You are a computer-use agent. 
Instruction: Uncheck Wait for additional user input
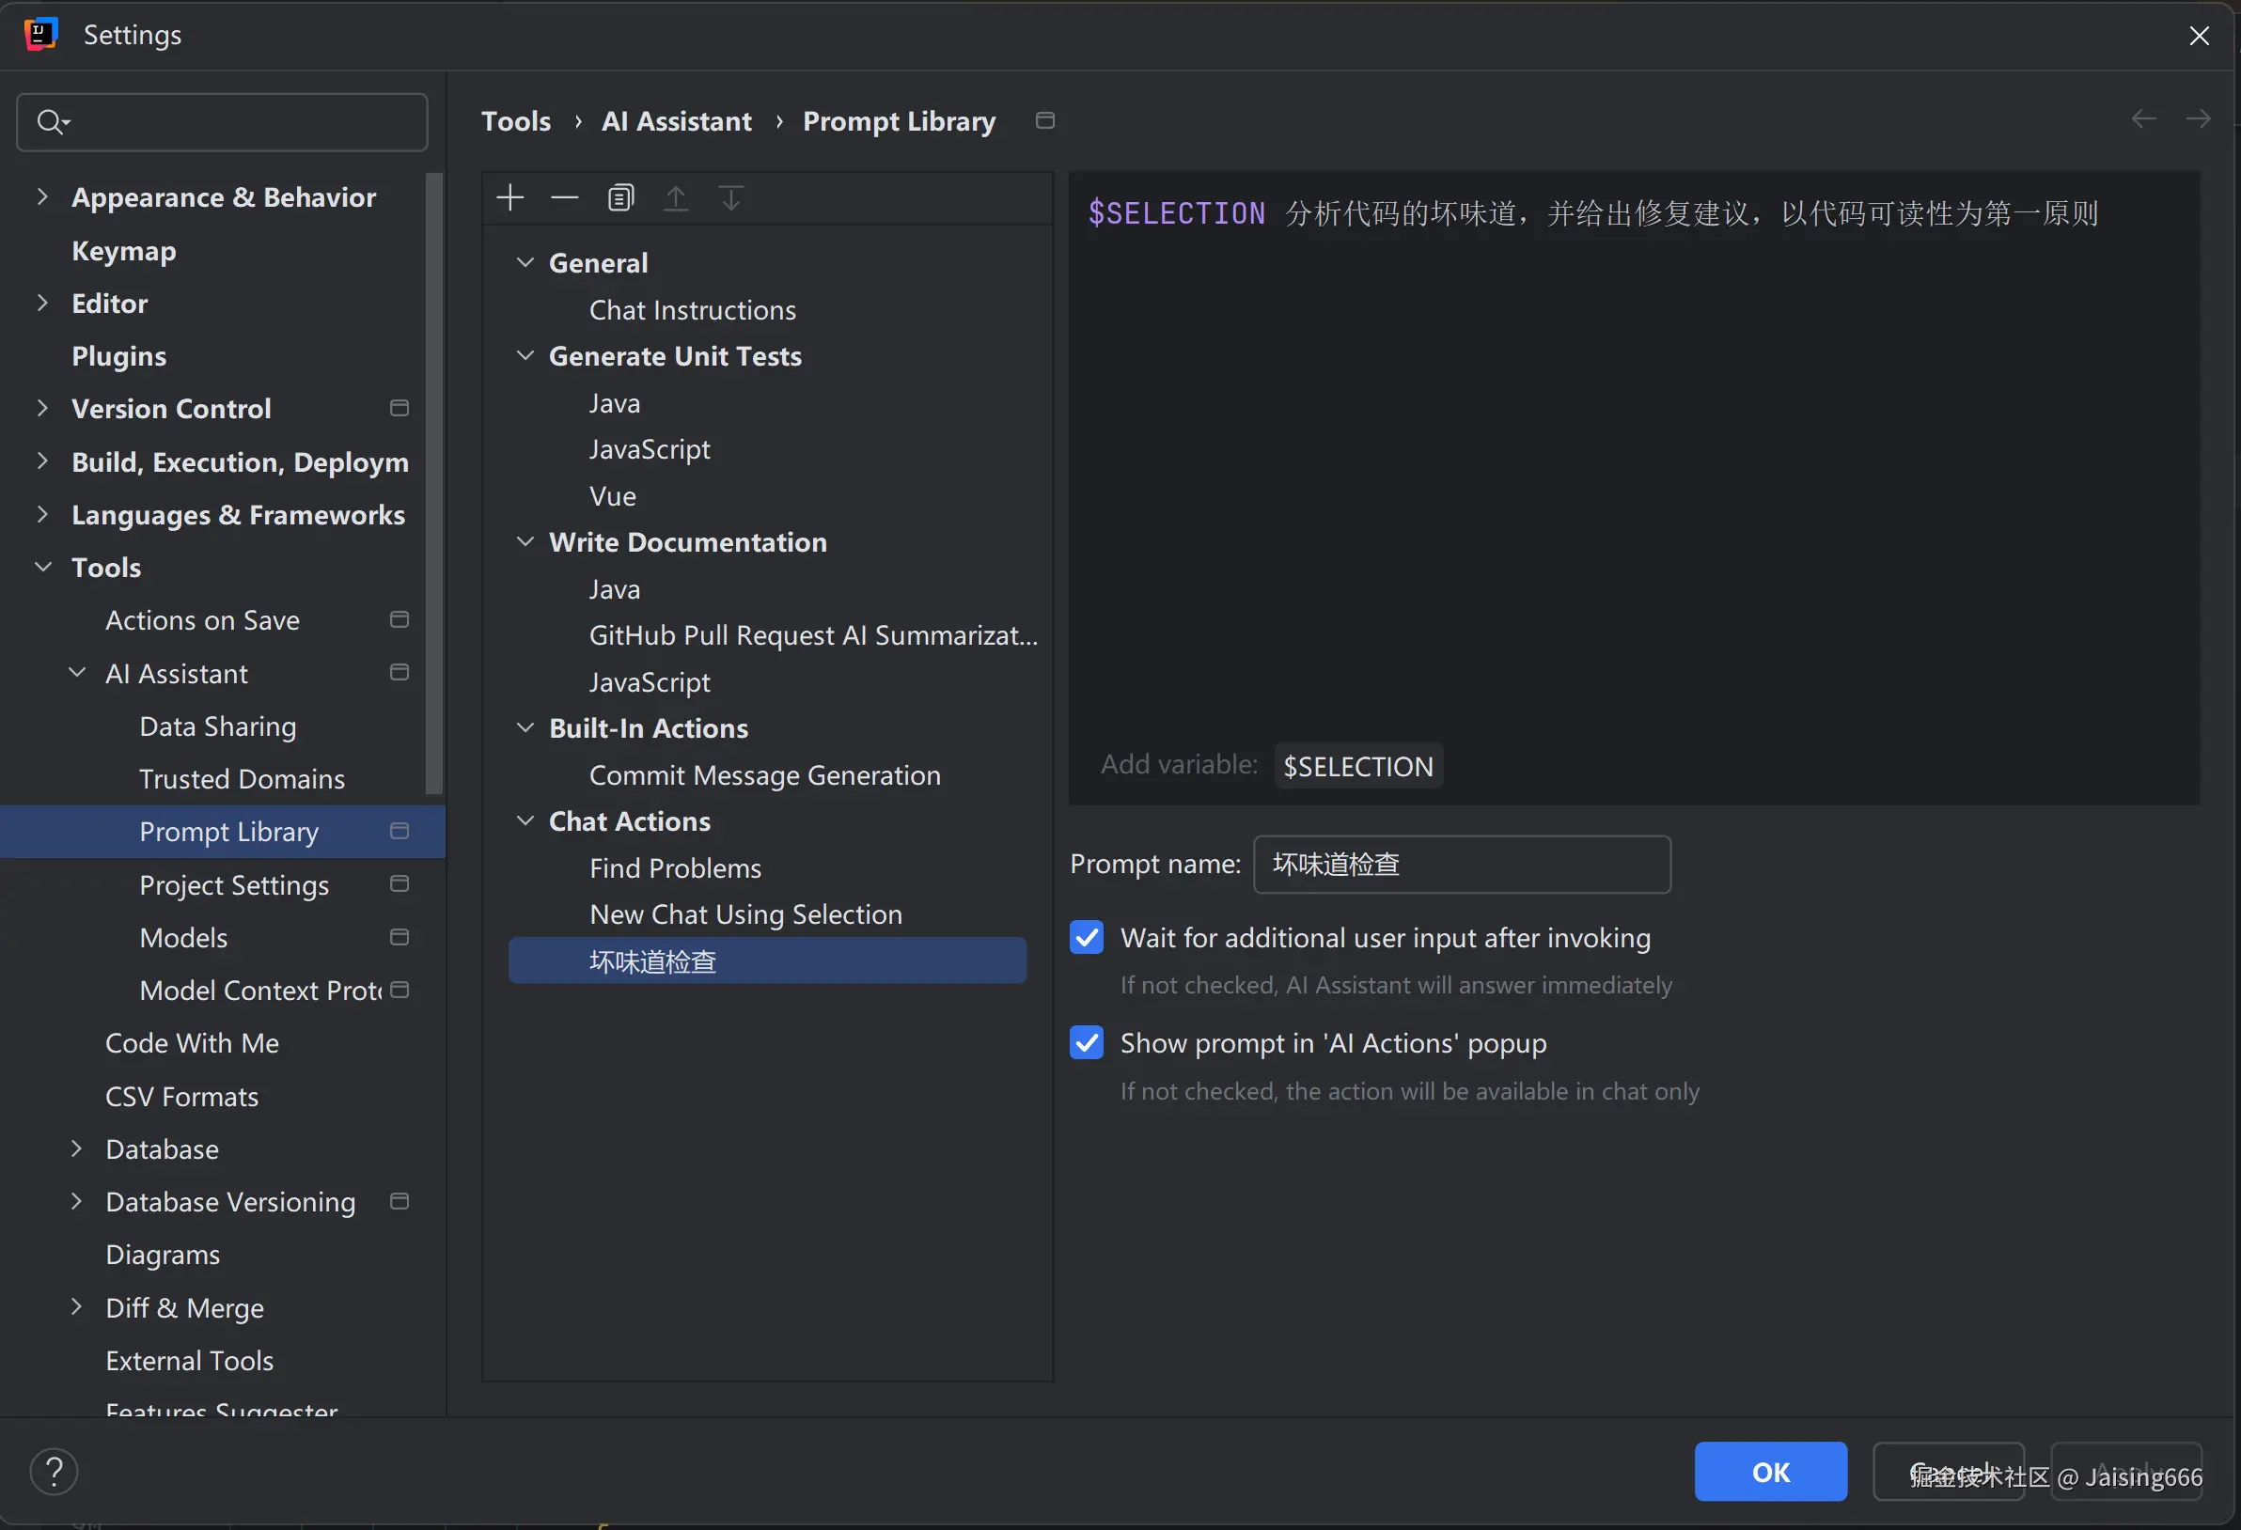pyautogui.click(x=1087, y=938)
